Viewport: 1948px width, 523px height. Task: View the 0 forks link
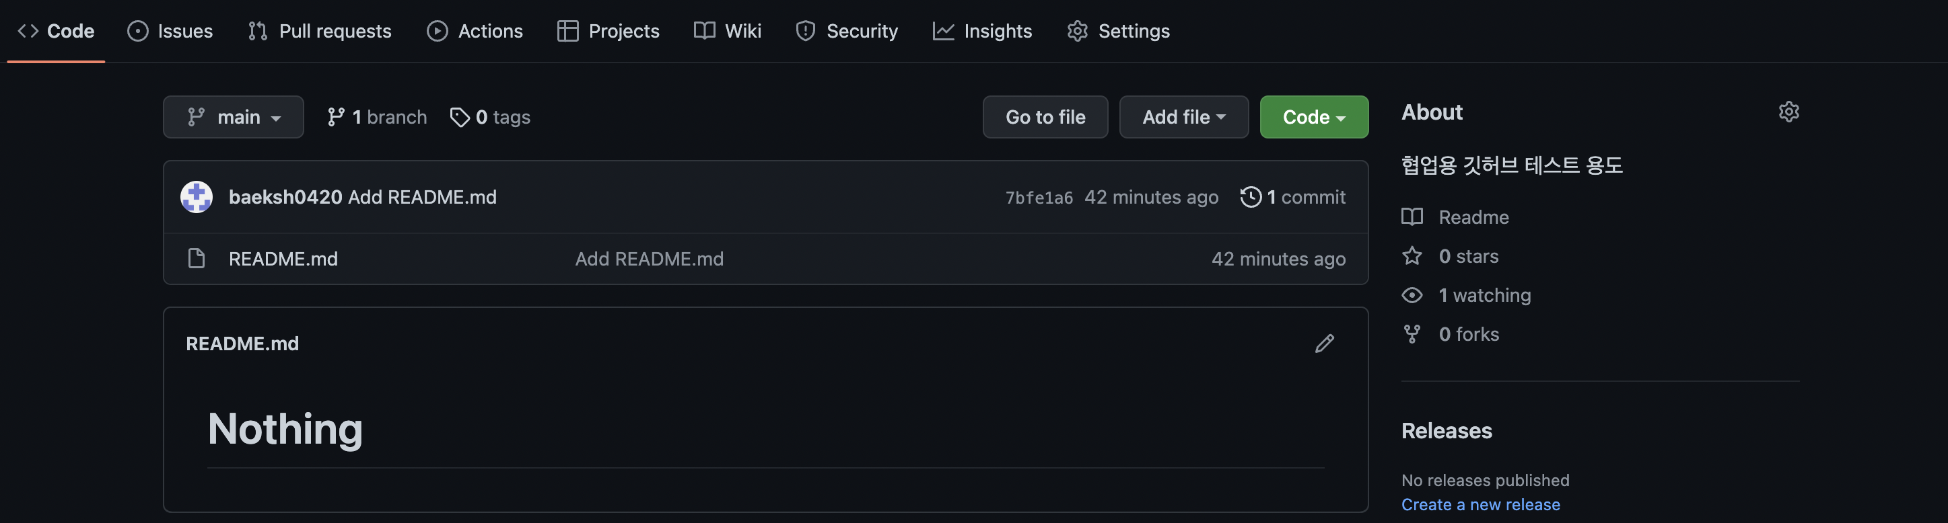(1469, 334)
